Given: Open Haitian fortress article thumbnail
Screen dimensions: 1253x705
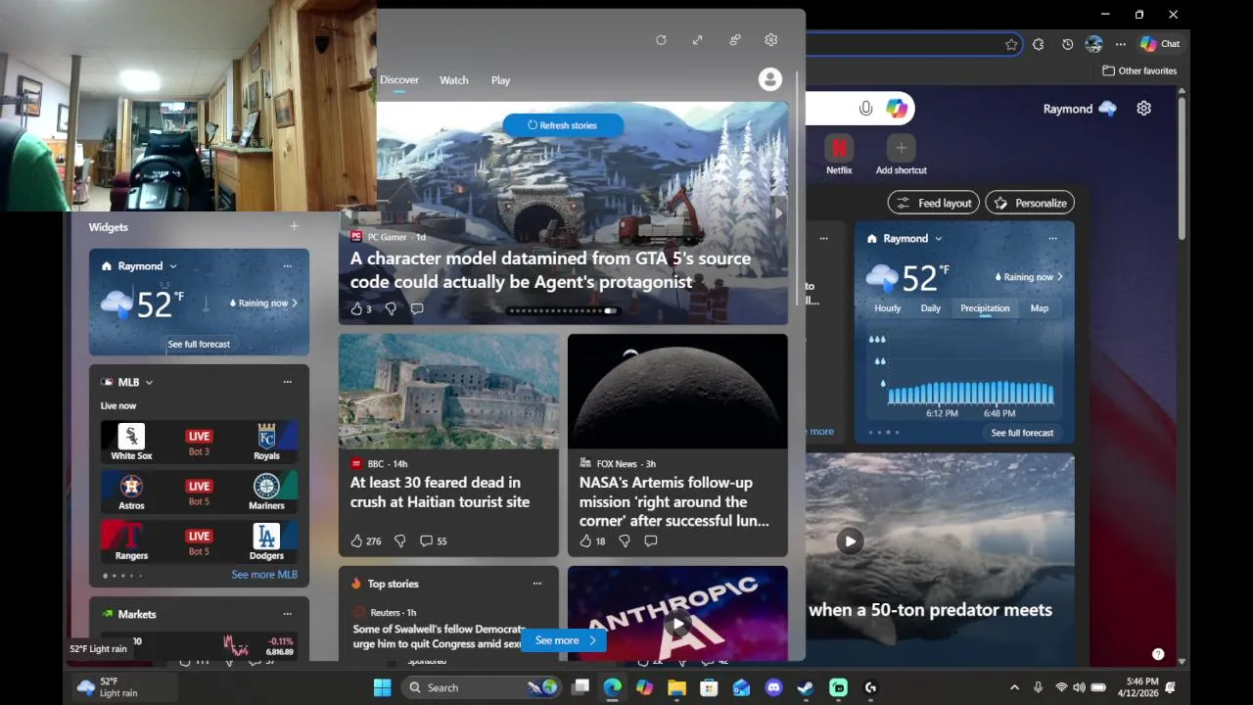Looking at the screenshot, I should tap(448, 392).
